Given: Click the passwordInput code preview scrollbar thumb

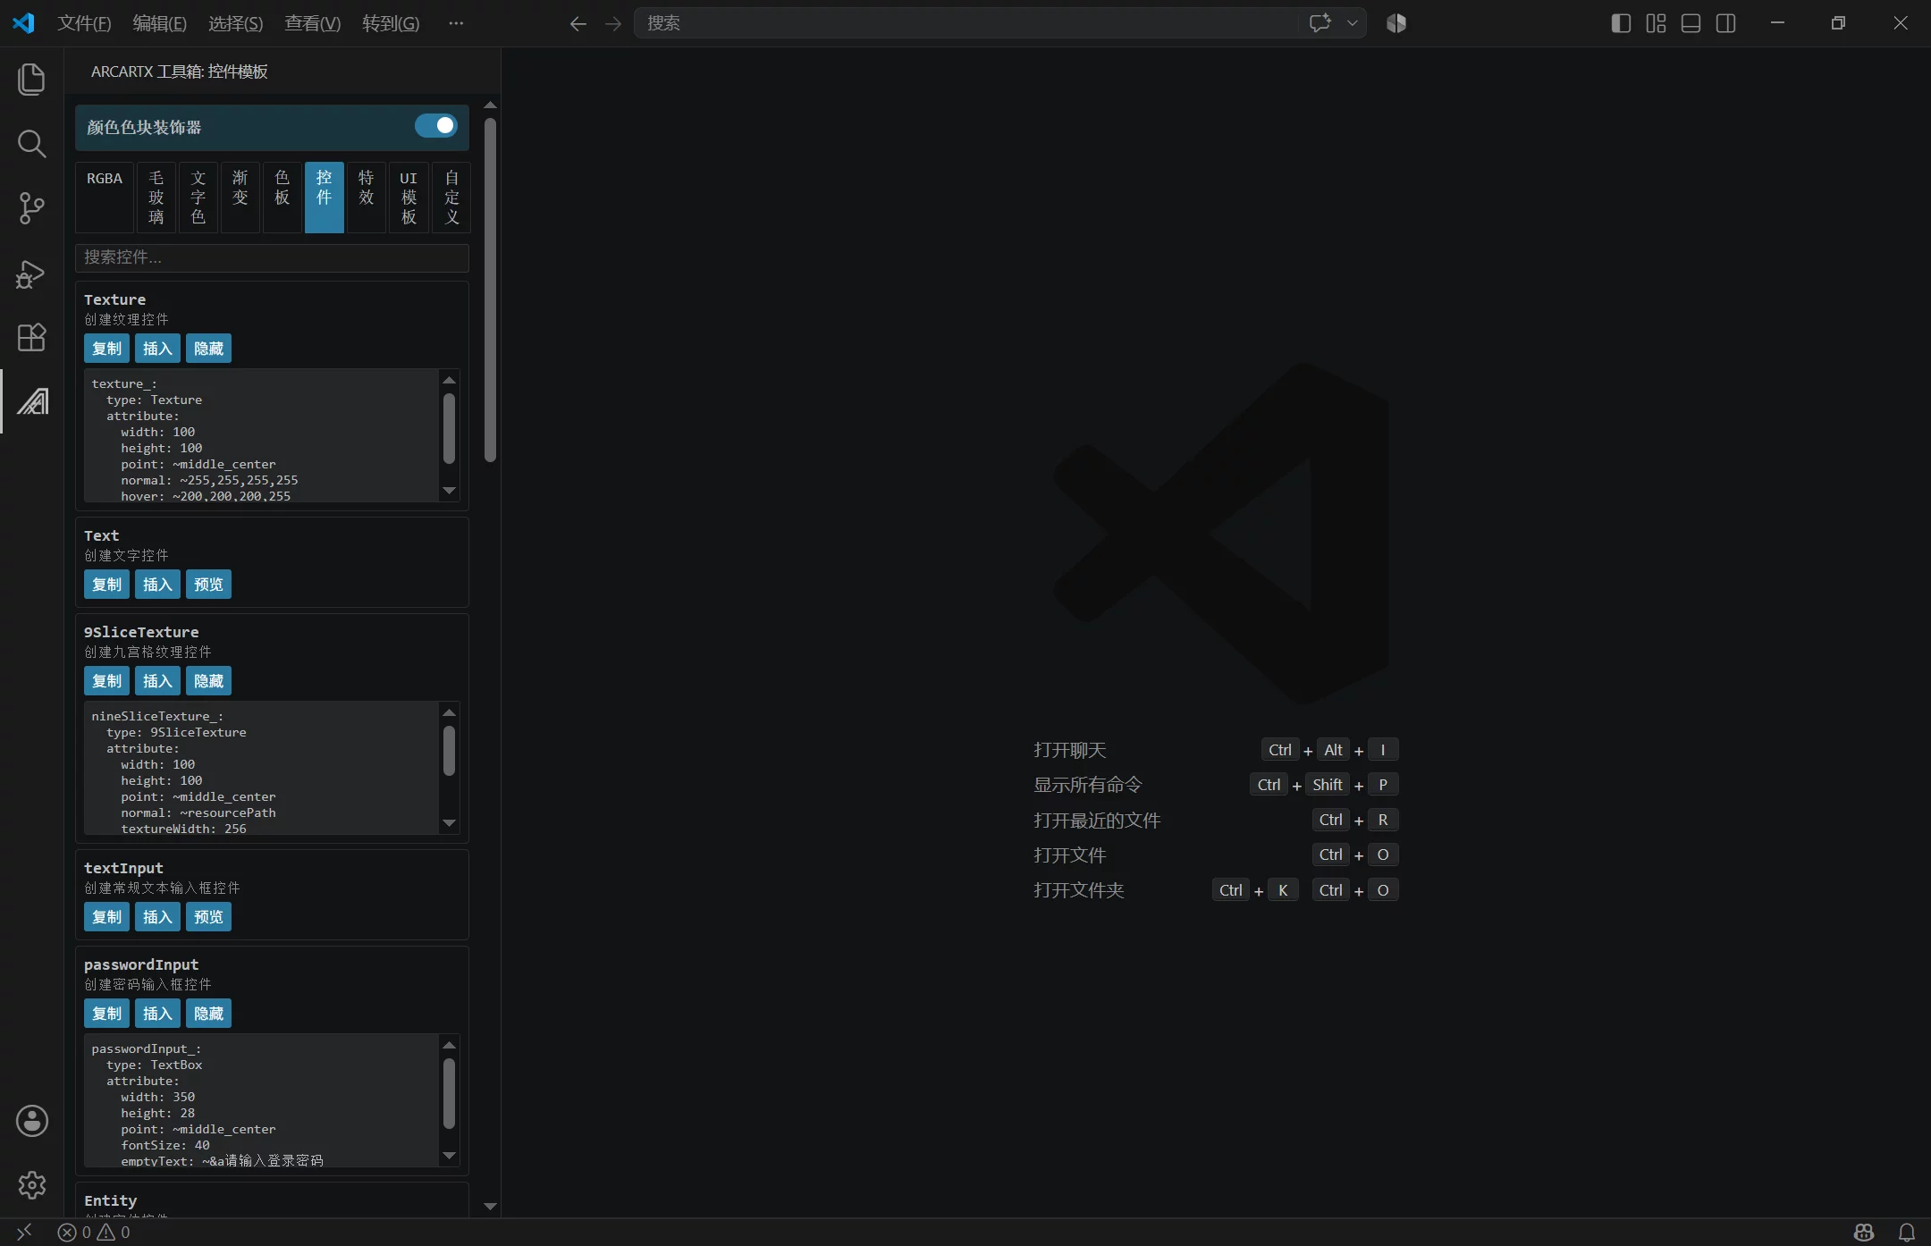Looking at the screenshot, I should point(450,1093).
